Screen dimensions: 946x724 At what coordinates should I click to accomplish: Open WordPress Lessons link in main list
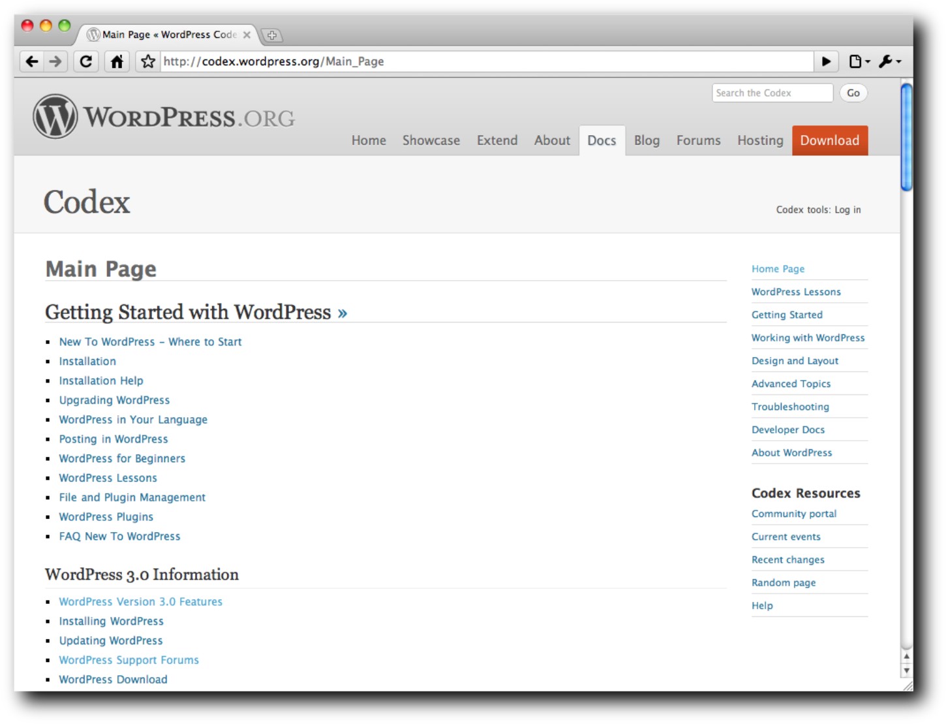point(108,479)
